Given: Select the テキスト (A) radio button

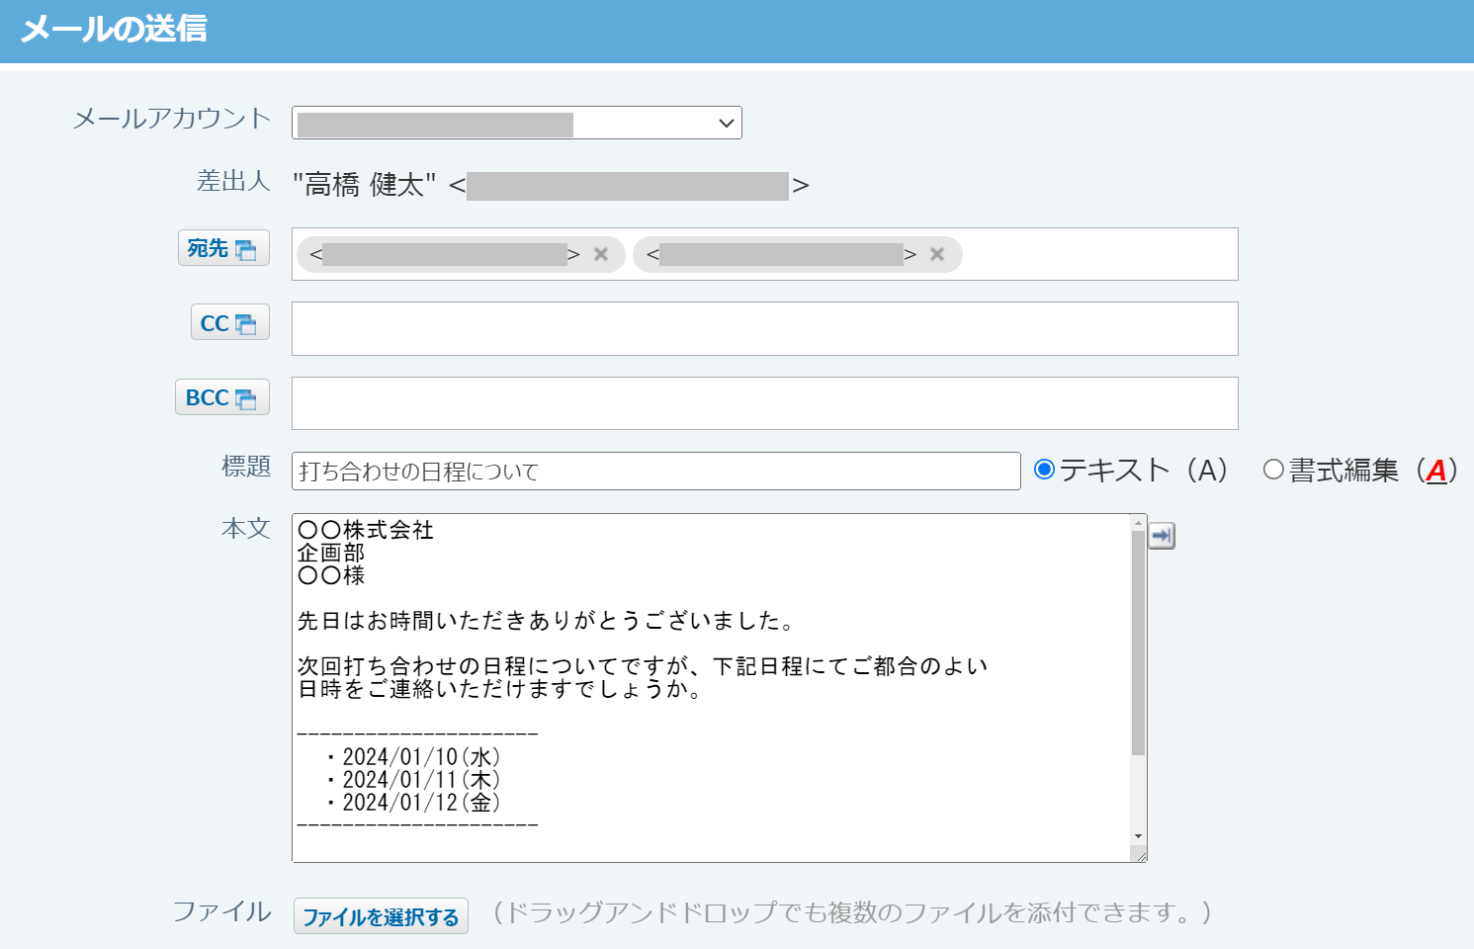Looking at the screenshot, I should [x=1044, y=470].
